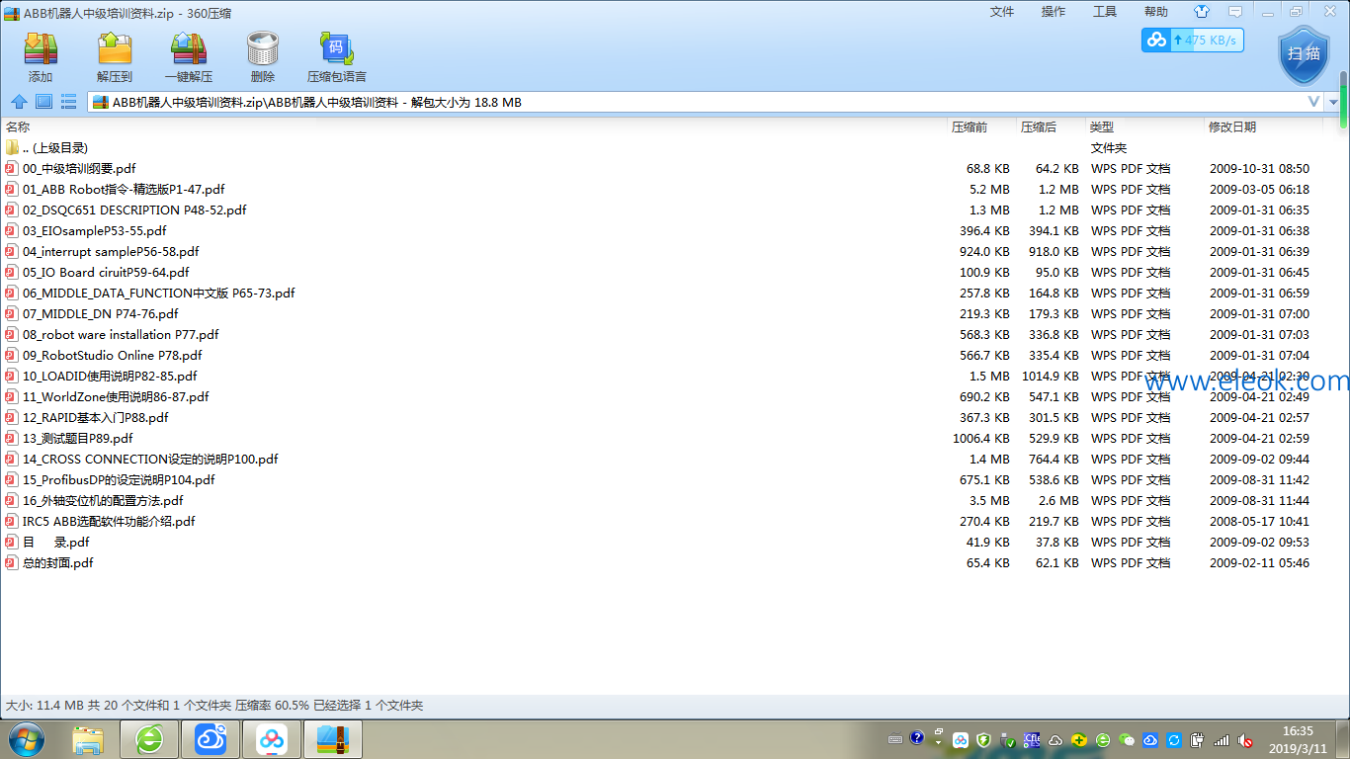Click the network signal tray icon
1350x759 pixels.
click(1222, 739)
